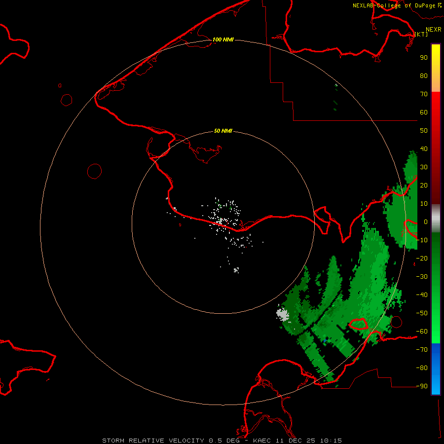
Task: Click the 40 value on the velocity scale
Action: [x=424, y=148]
